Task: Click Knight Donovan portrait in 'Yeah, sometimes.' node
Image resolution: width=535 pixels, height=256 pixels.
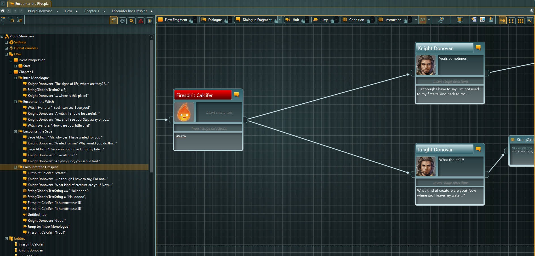Action: 426,65
